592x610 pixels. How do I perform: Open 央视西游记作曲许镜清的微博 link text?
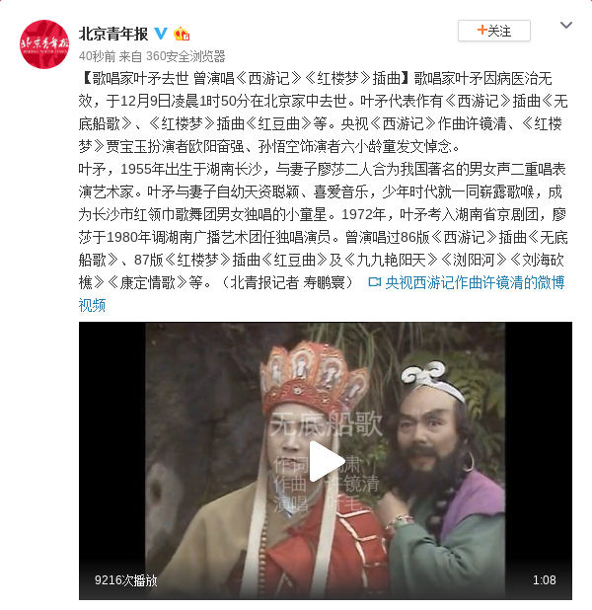pos(475,282)
